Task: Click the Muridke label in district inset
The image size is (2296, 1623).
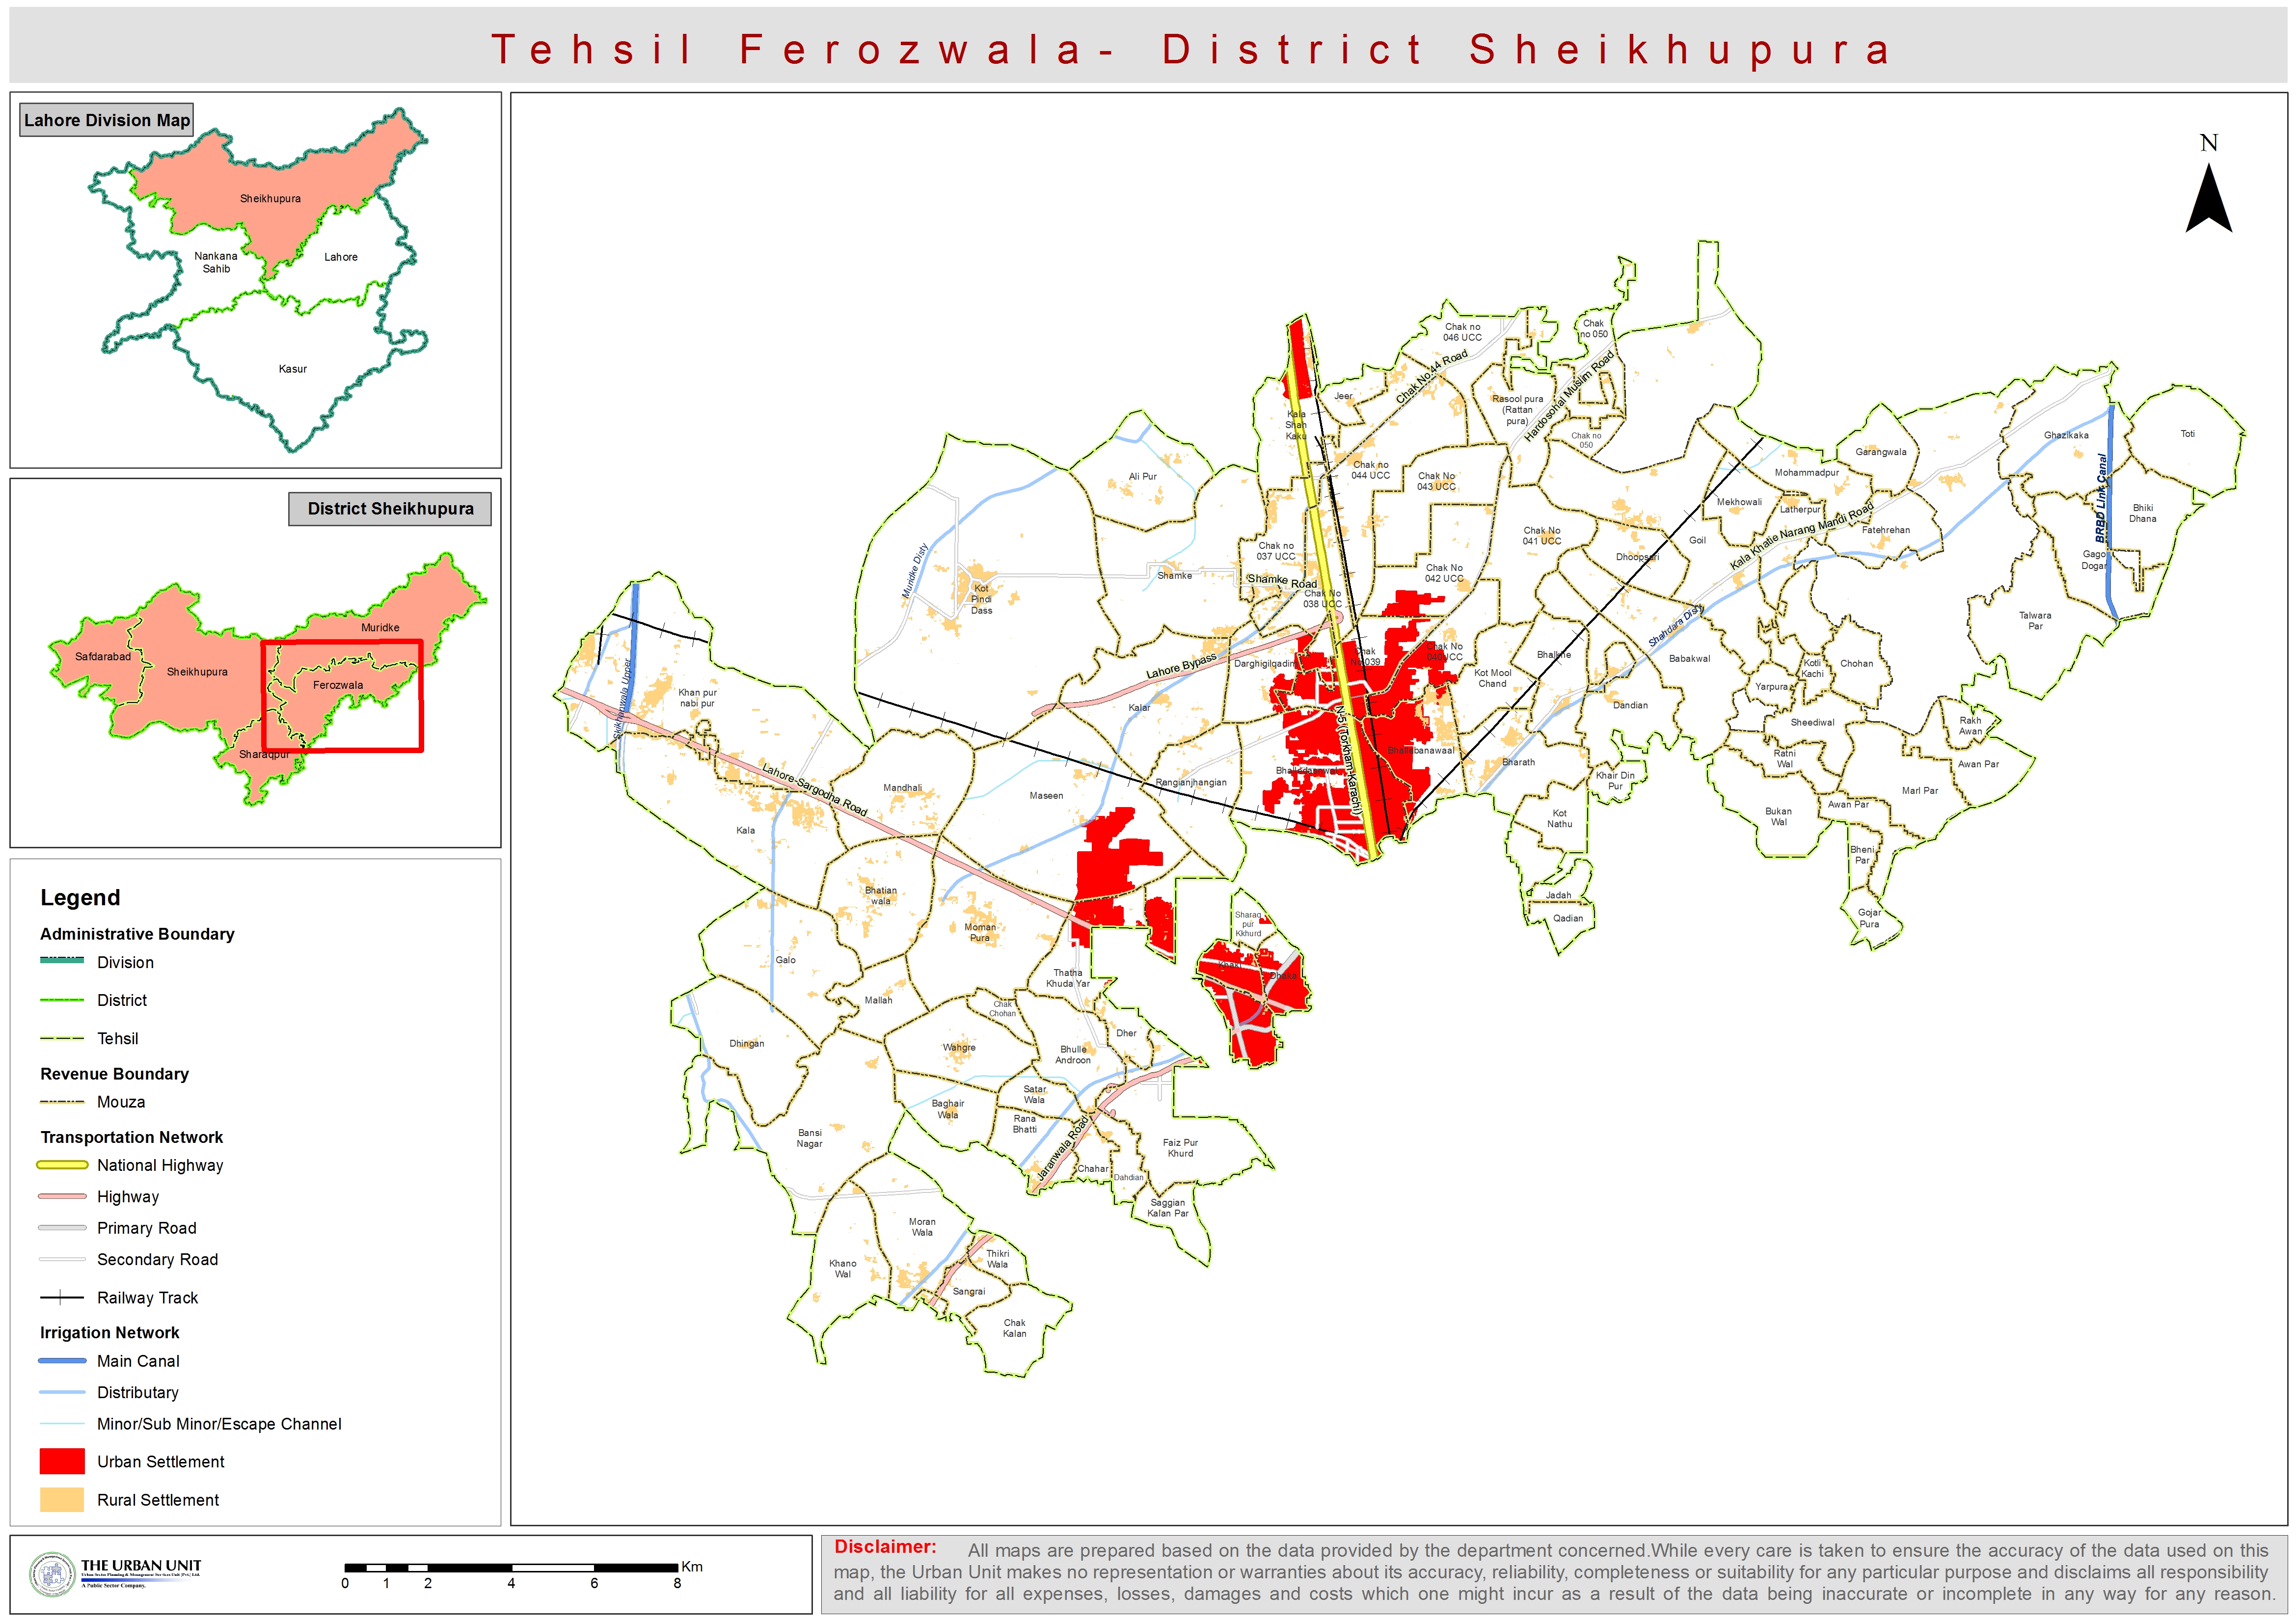Action: pos(380,628)
